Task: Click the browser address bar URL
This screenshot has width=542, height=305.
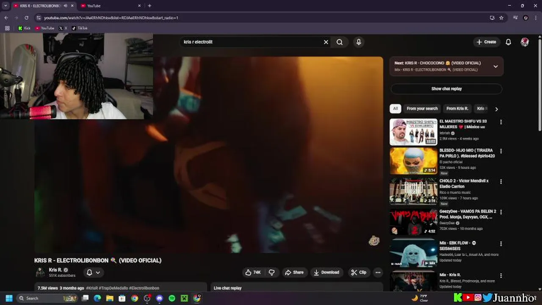Action: 111,18
